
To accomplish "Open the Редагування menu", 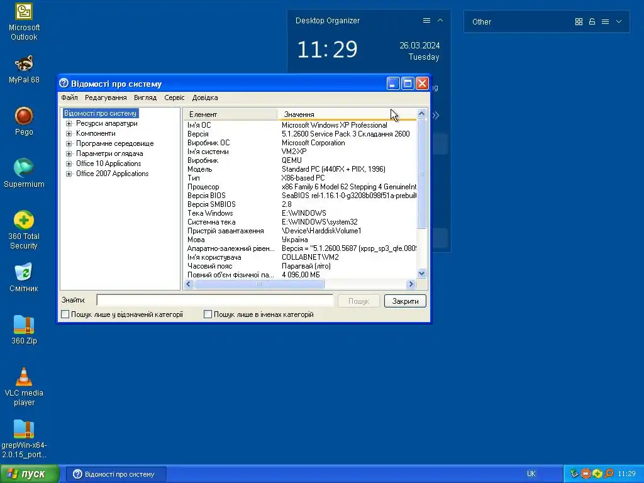I will click(x=106, y=97).
